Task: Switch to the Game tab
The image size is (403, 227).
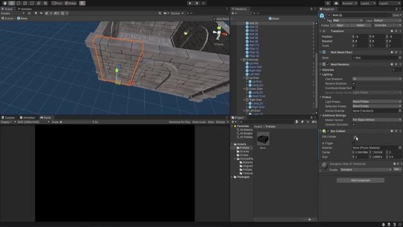Action: point(46,118)
